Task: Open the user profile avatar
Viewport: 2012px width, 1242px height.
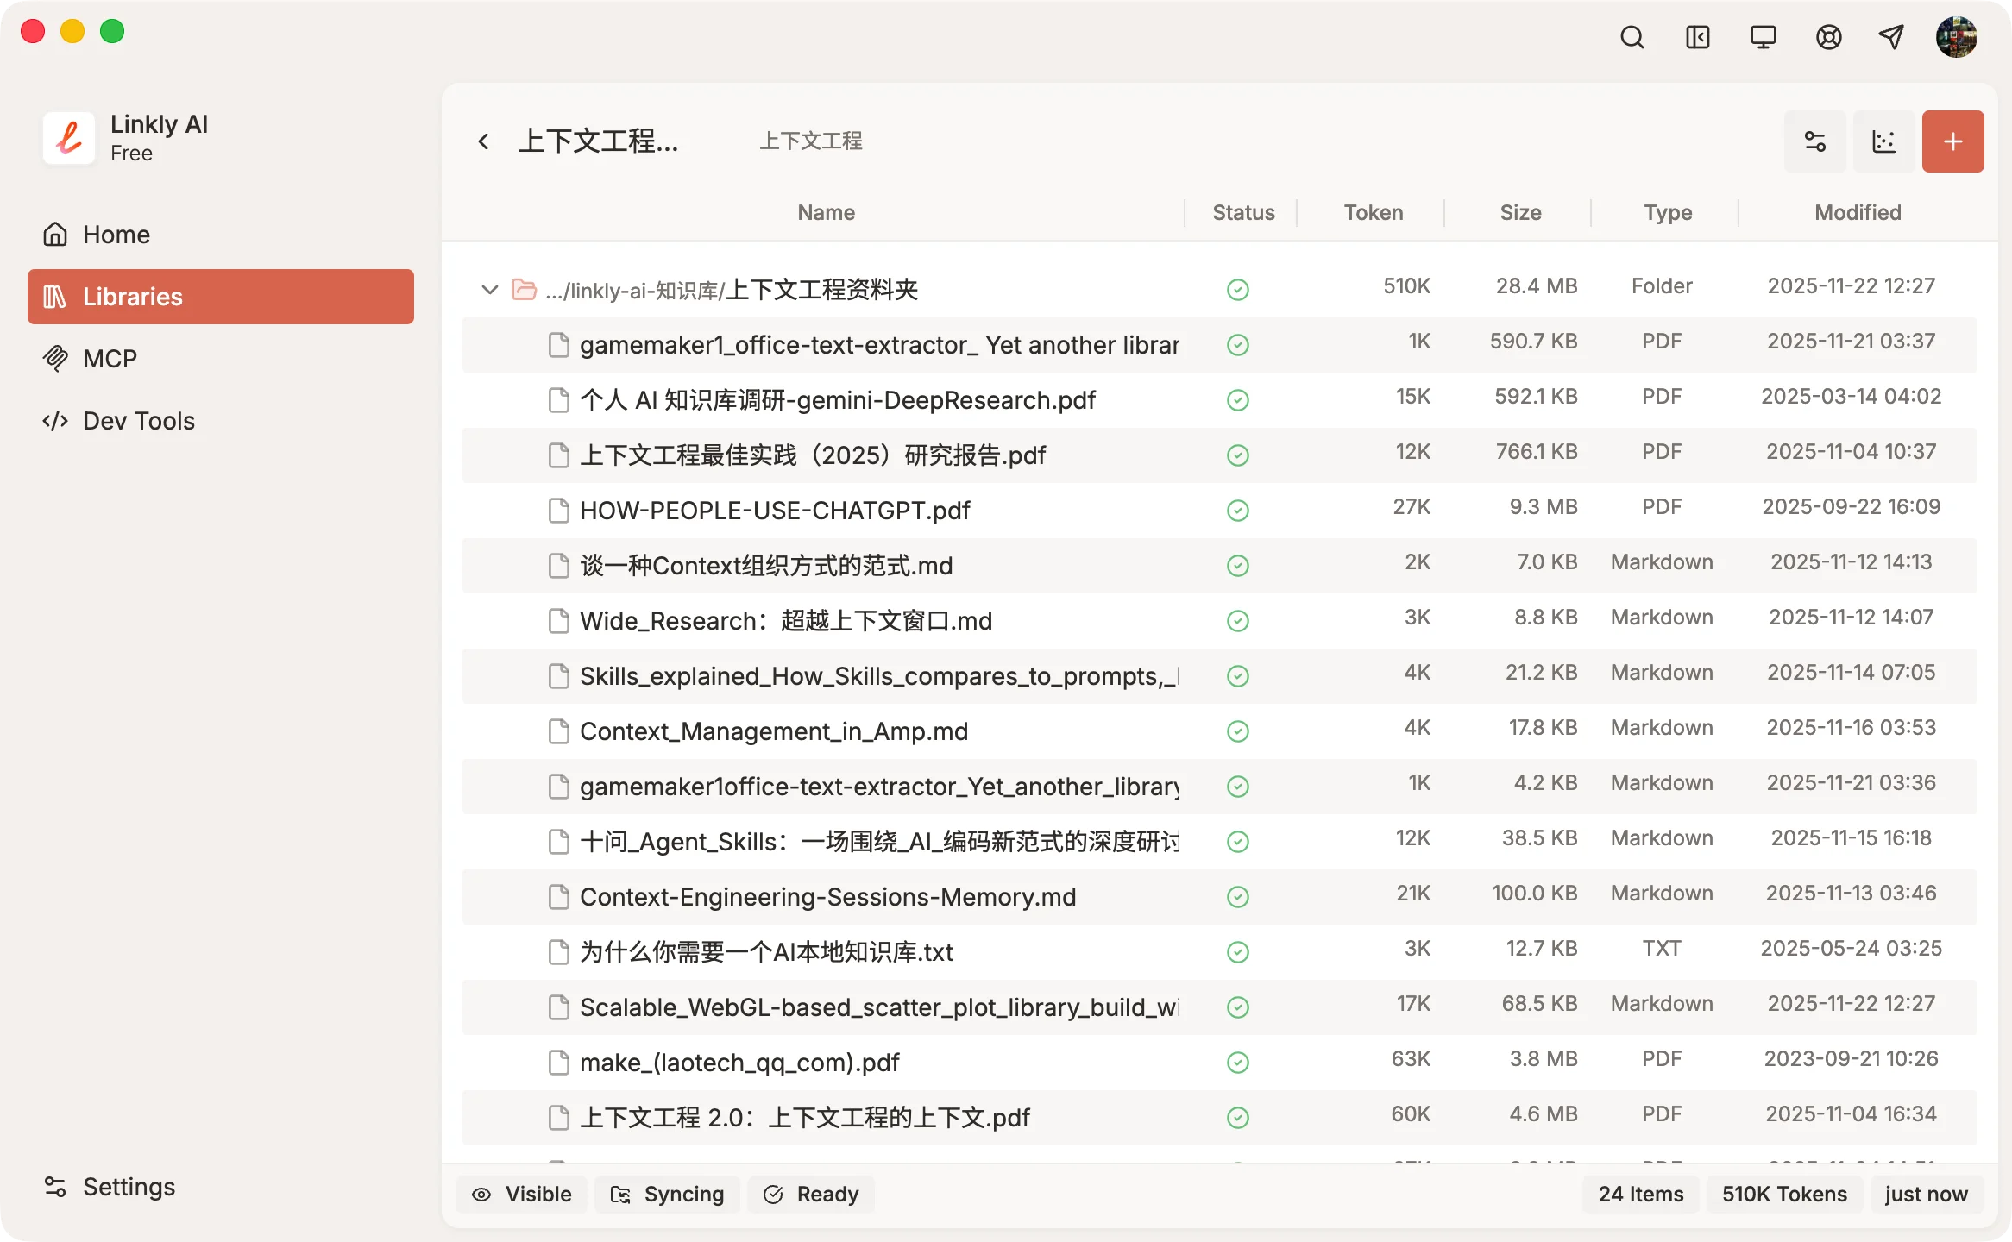Action: click(1956, 37)
